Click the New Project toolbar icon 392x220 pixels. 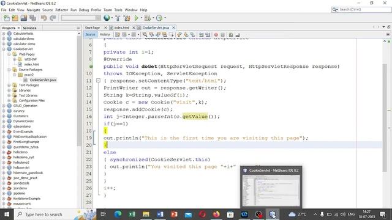pos(15,18)
